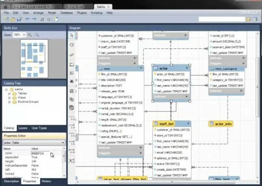Click the zoom out magnifier icon
Screen dimensions: 262x186
point(37,35)
